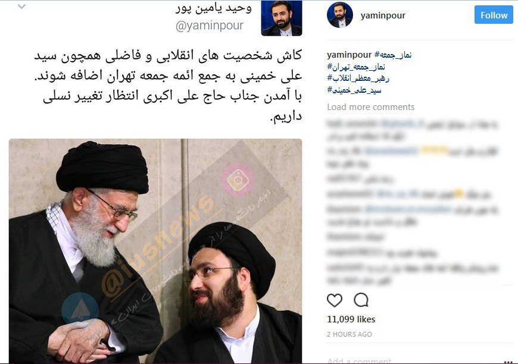Viewport: 518px width, 364px height.
Task: Click the yaminpour name in the caption
Action: (349, 55)
